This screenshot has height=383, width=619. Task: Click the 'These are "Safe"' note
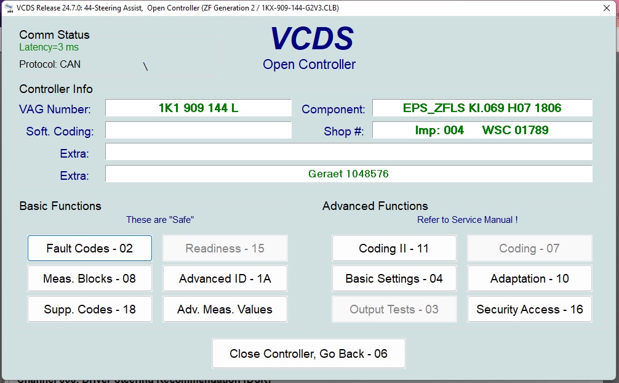point(160,220)
